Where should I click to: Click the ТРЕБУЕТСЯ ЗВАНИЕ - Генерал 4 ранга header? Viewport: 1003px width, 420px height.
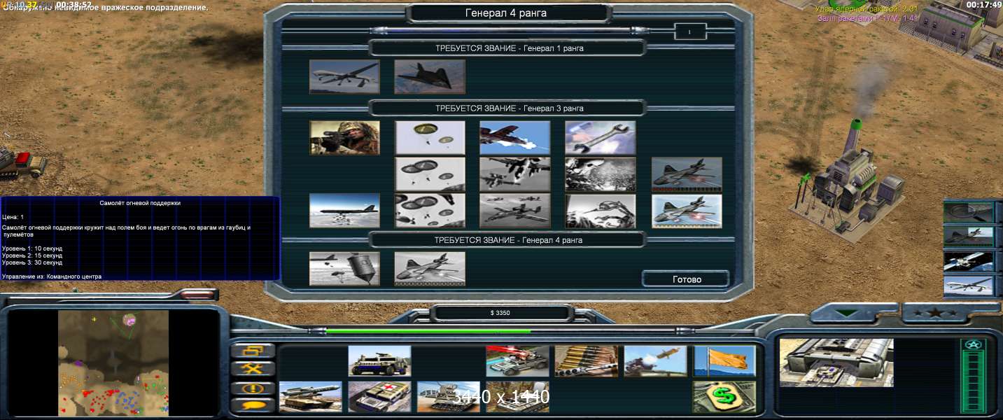click(508, 240)
